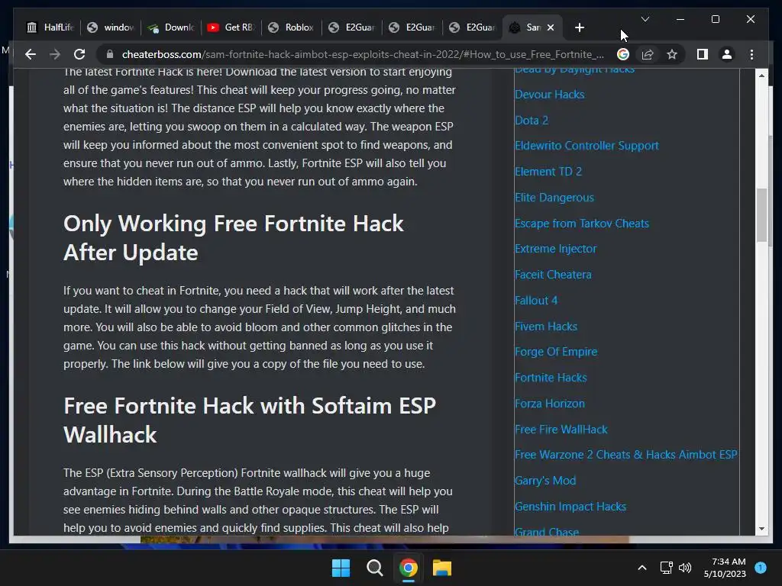Open the Forge Of Empire link
Screen dimensions: 782x586
[x=556, y=352]
